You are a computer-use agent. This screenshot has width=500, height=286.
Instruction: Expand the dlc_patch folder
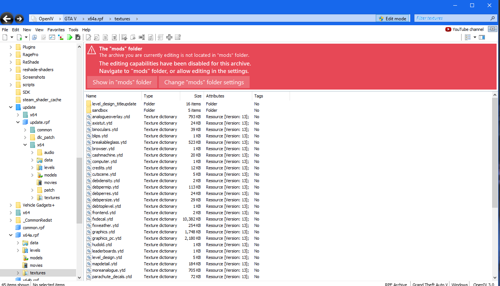(25, 137)
